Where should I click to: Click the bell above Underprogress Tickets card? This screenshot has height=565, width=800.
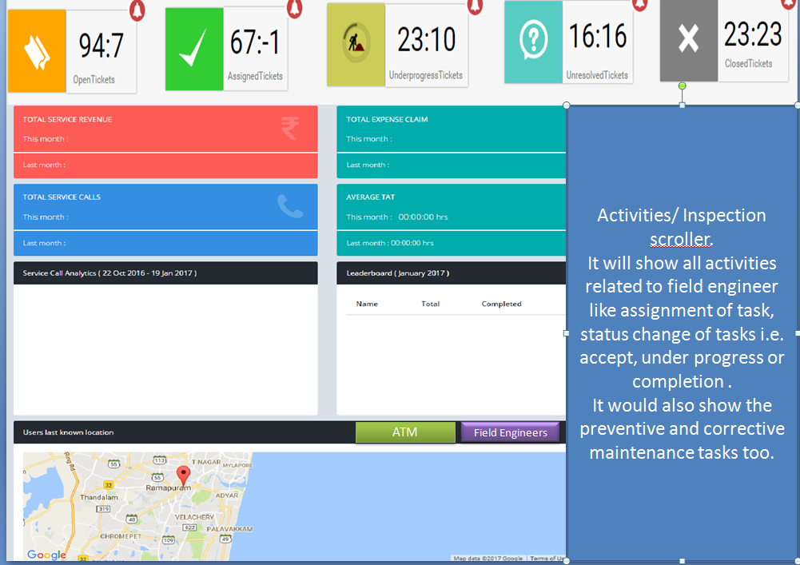[x=476, y=5]
